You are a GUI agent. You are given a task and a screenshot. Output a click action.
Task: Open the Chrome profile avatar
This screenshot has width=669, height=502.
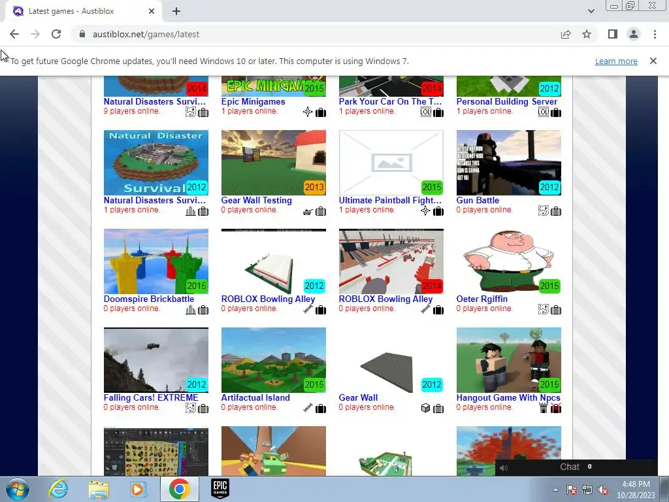(x=634, y=34)
